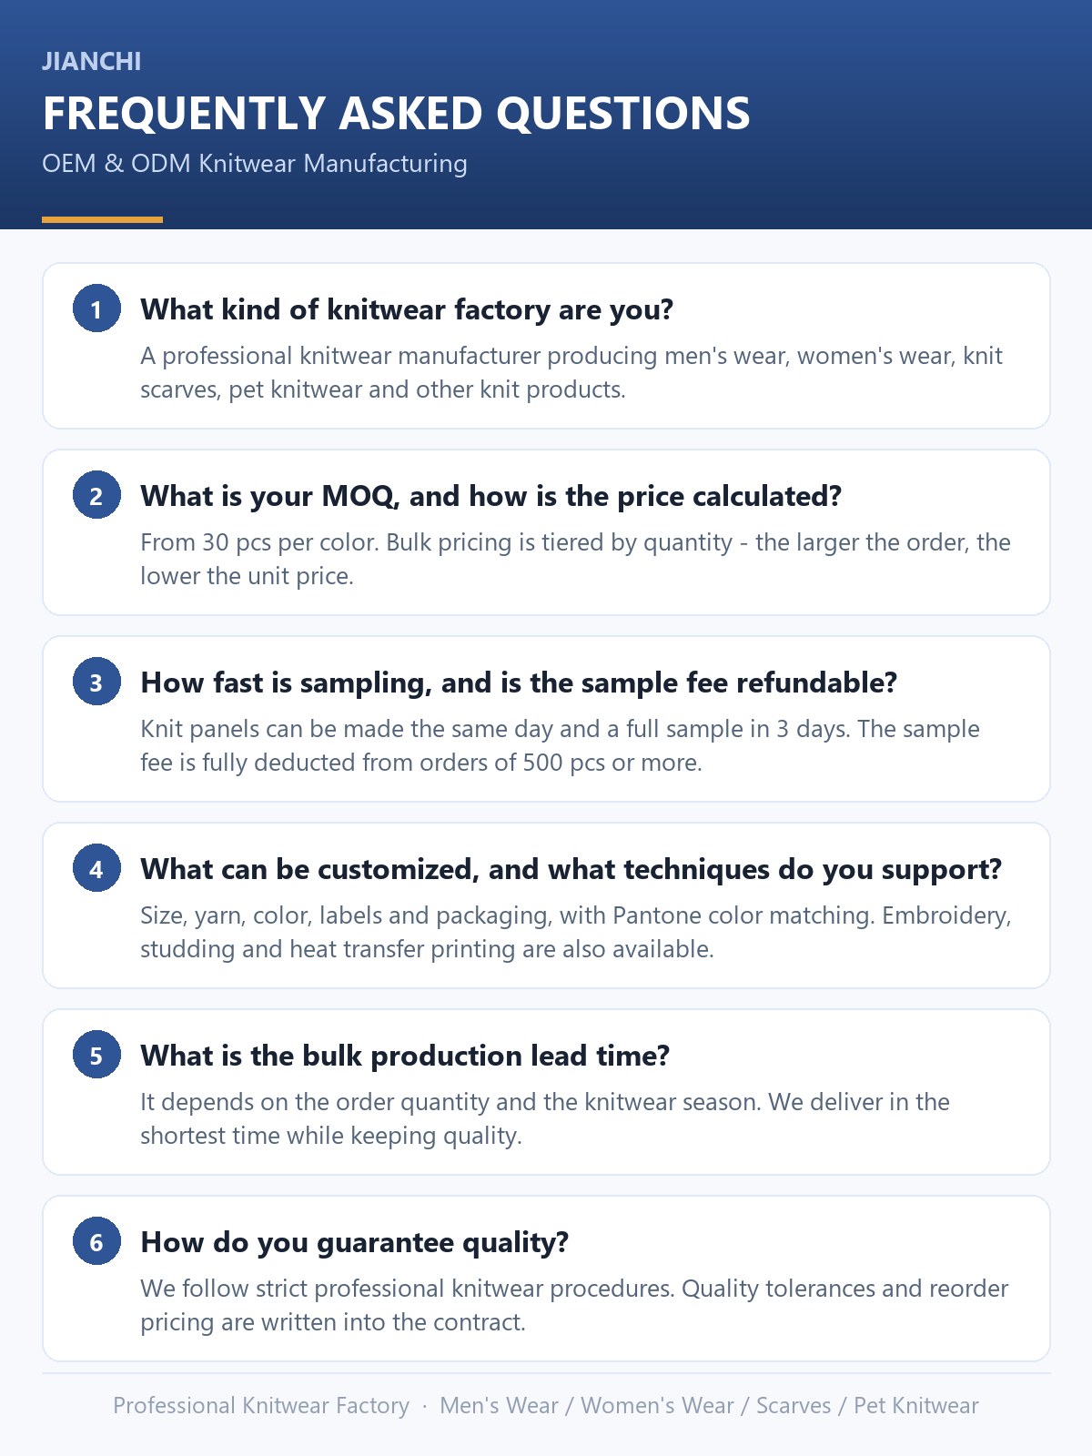
Task: Expand the sampling speed and sample fee question
Action: click(x=519, y=682)
